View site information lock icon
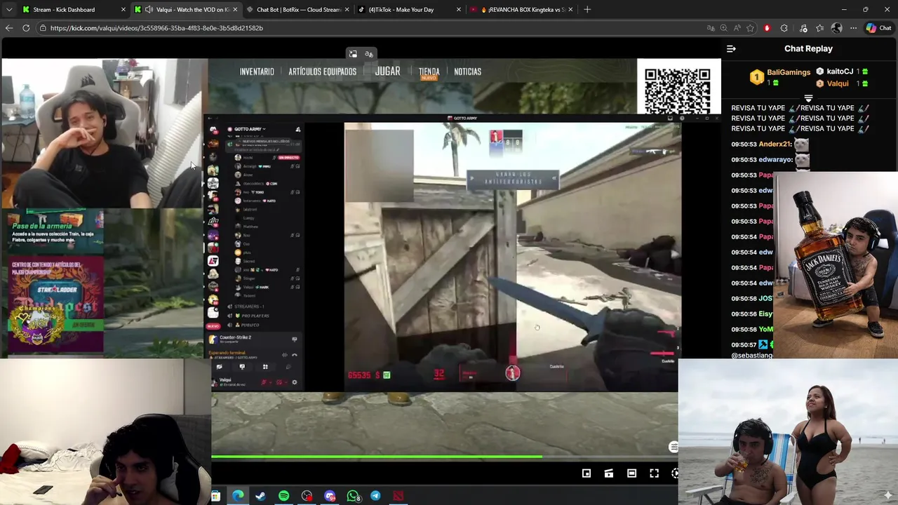898x505 pixels. tap(43, 28)
